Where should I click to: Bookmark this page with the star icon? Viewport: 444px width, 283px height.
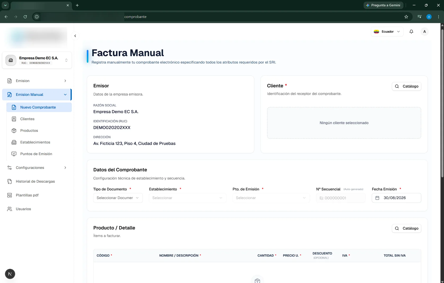[x=406, y=17]
